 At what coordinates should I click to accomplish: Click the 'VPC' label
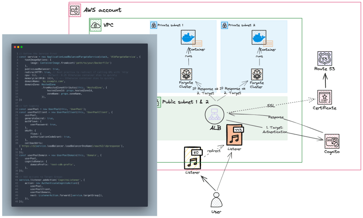(x=108, y=25)
